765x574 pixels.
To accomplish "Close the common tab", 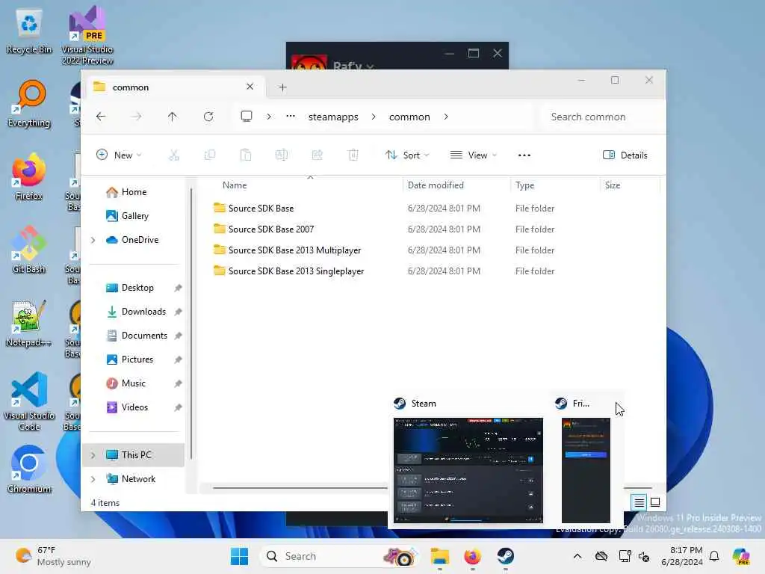I will (x=250, y=87).
